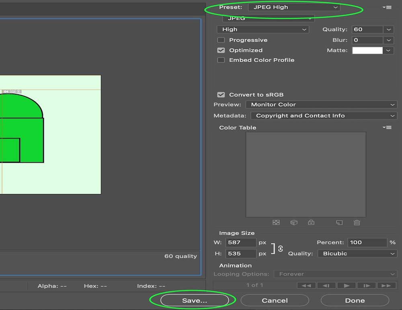
Task: Expand the Blur slider arrow
Action: point(389,40)
